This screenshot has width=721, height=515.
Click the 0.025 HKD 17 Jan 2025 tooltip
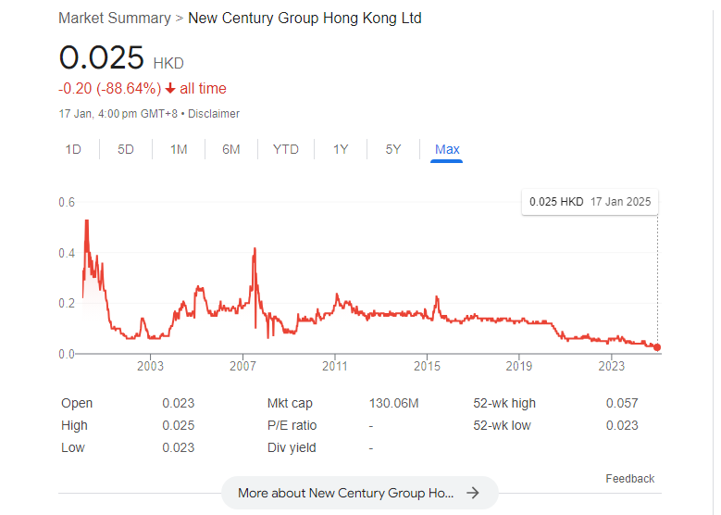pyautogui.click(x=590, y=202)
